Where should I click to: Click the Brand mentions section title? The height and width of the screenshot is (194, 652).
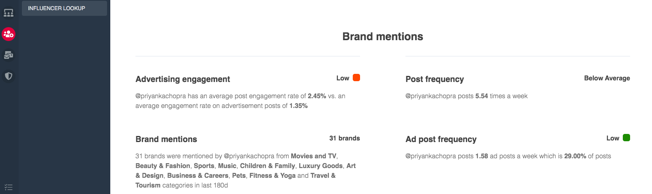pos(382,37)
